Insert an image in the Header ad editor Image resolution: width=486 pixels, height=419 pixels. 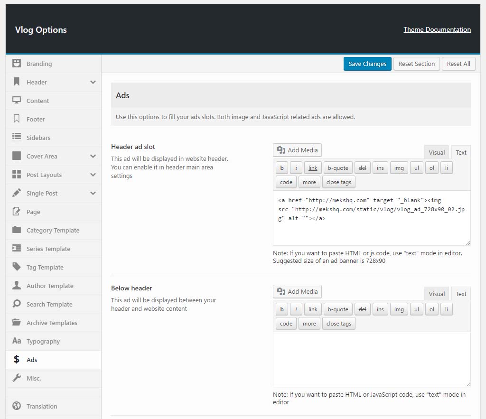(x=399, y=168)
